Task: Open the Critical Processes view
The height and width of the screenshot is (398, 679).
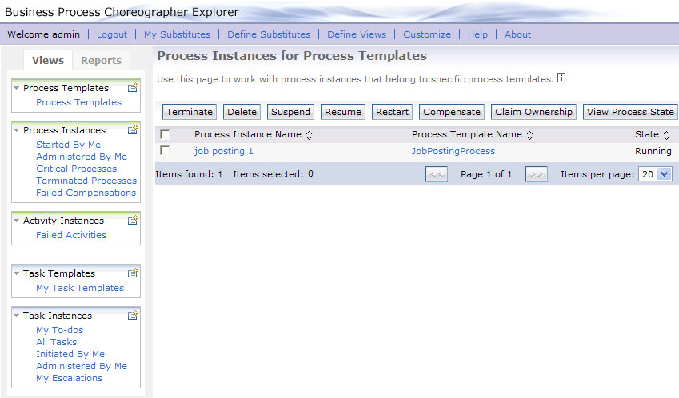Action: tap(76, 169)
